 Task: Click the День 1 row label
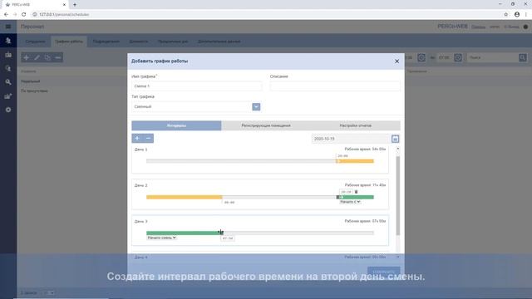click(140, 149)
